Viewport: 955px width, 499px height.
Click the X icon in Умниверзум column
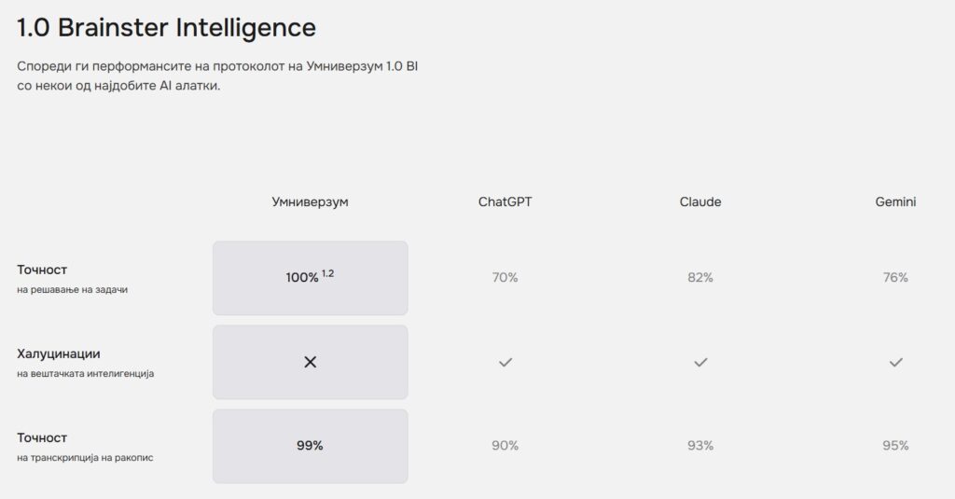coord(311,362)
